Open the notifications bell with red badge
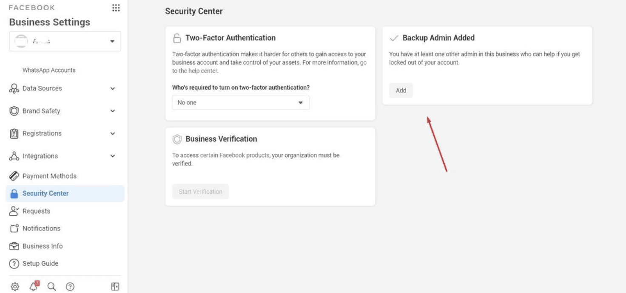626x293 pixels. [x=34, y=286]
